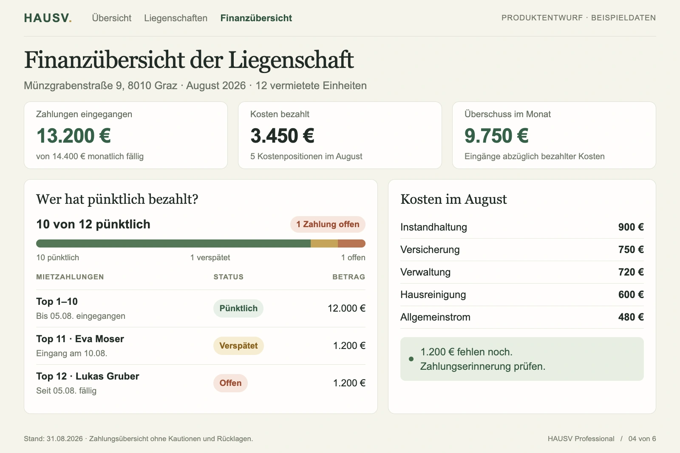Click 'Eingänge abzüglich bezahlter Kosten' text
The image size is (680, 453).
(534, 156)
